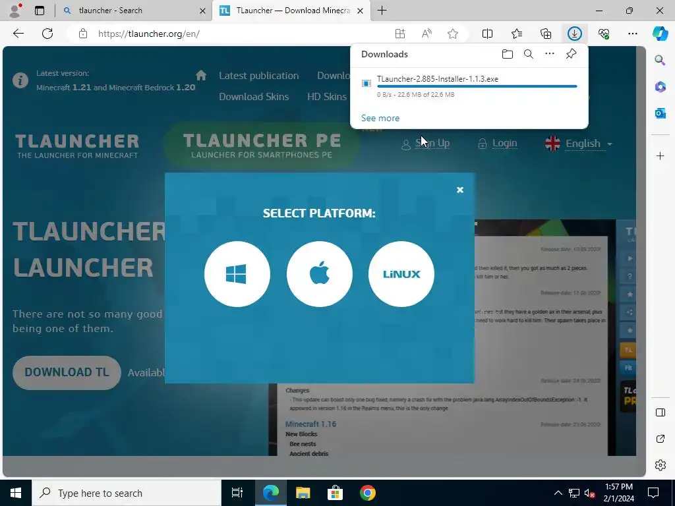Open Download Skins menu item
This screenshot has width=675, height=506.
[x=254, y=97]
